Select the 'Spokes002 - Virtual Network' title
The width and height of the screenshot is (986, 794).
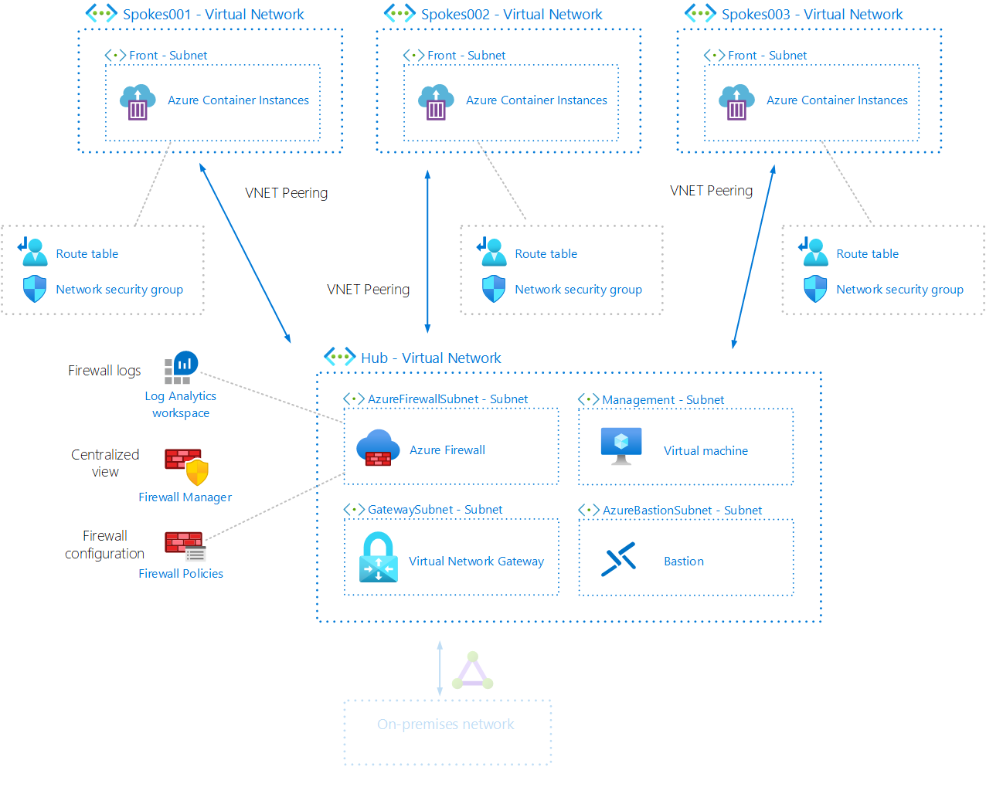point(512,15)
